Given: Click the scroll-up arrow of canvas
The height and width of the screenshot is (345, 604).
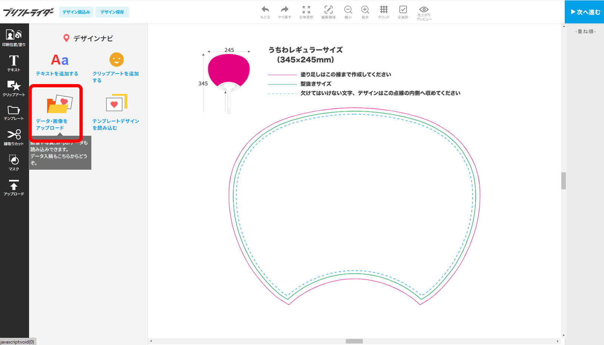Looking at the screenshot, I should [564, 26].
